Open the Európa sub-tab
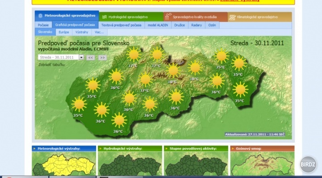322x178 pixels. pyautogui.click(x=64, y=32)
